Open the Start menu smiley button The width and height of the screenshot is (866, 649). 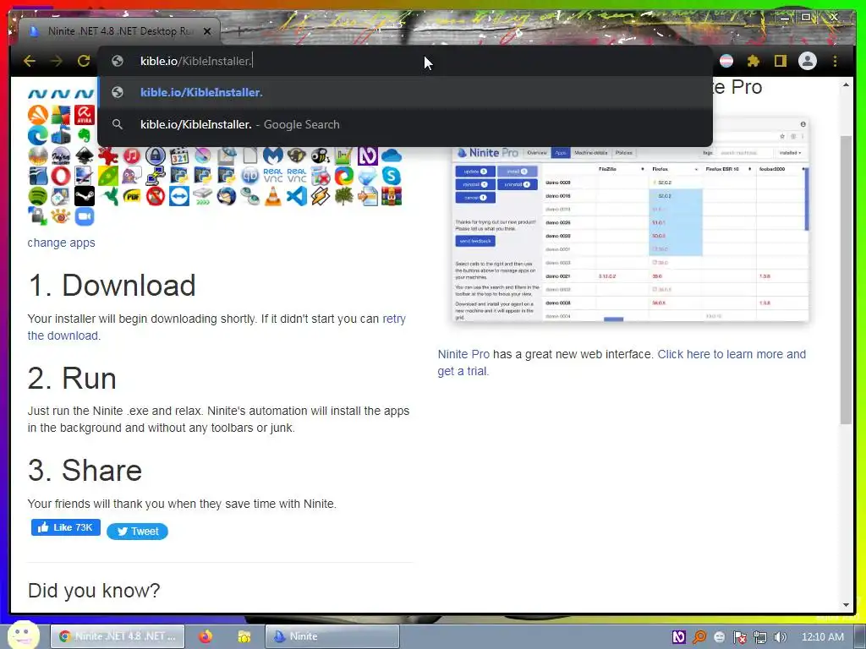tap(23, 635)
